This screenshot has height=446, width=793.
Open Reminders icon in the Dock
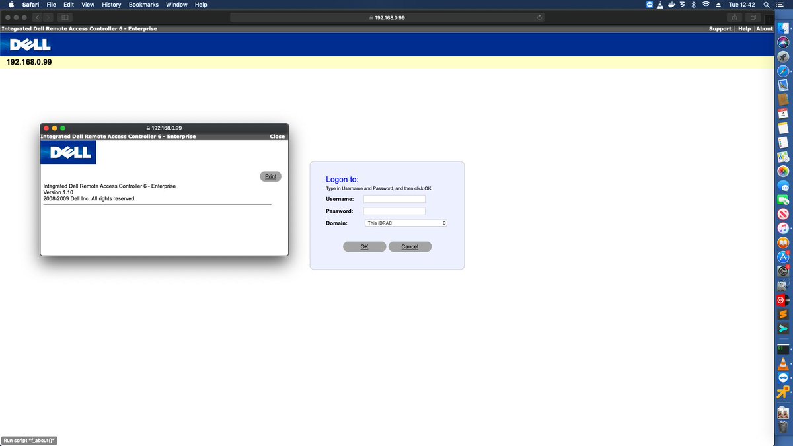click(x=783, y=142)
